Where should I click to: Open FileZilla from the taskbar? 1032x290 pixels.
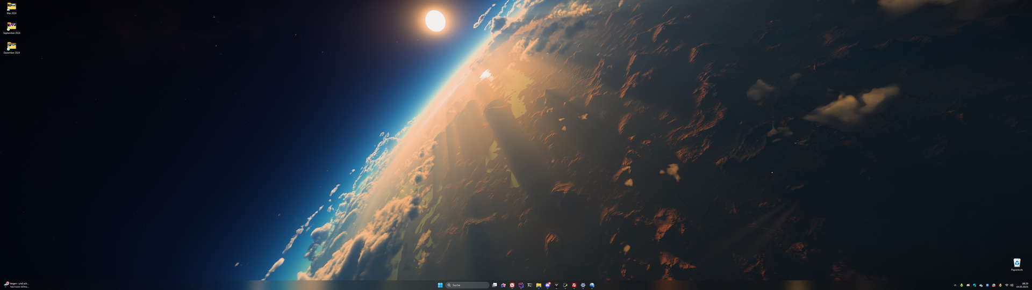pos(574,285)
